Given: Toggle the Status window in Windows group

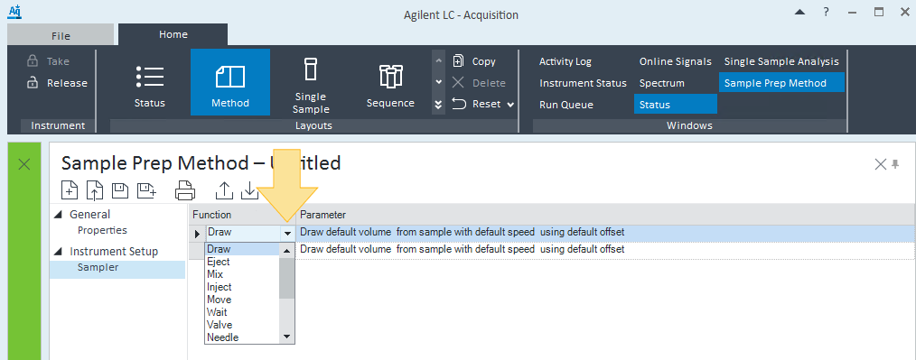Looking at the screenshot, I should click(x=676, y=105).
